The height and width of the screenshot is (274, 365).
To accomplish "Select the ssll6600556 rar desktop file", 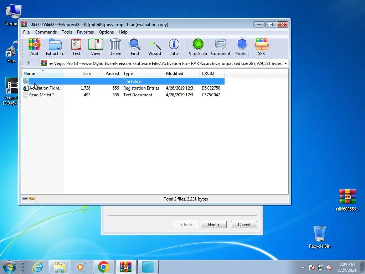I will (x=347, y=200).
